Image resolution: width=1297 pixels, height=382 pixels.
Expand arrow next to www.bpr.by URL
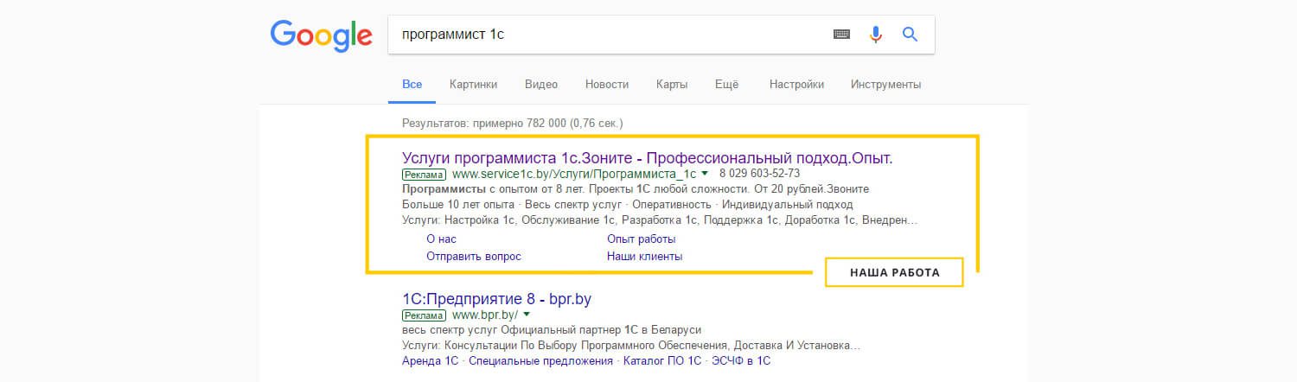[526, 315]
